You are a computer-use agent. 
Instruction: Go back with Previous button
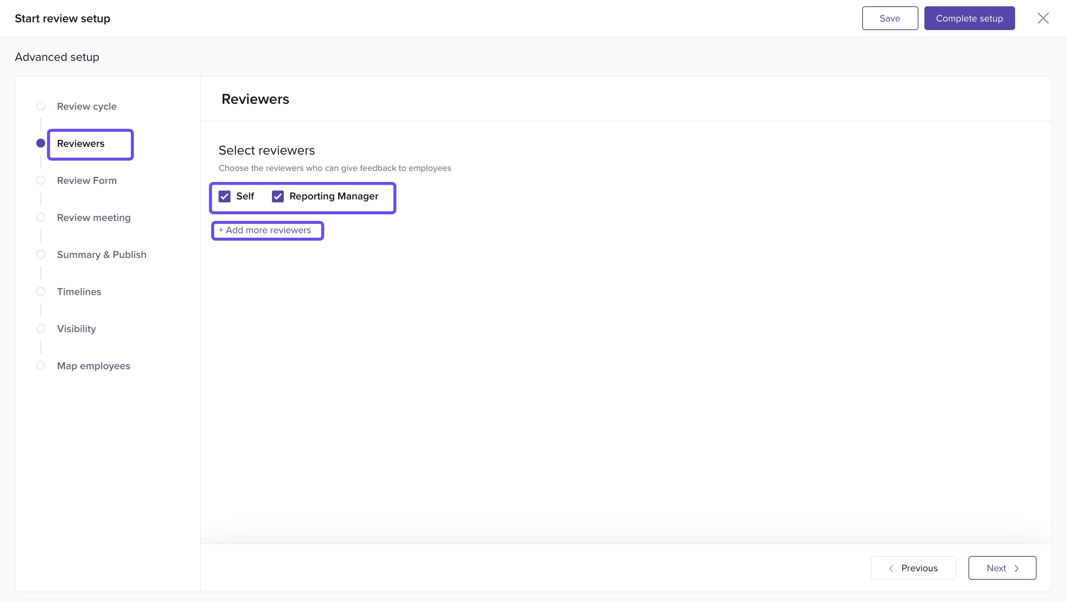913,568
